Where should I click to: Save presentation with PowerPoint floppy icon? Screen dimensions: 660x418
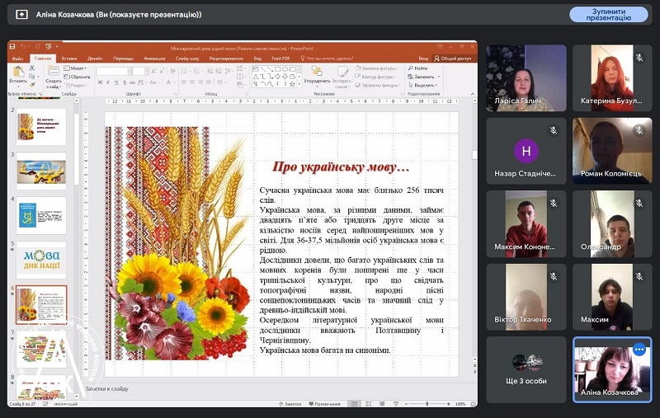[12, 46]
